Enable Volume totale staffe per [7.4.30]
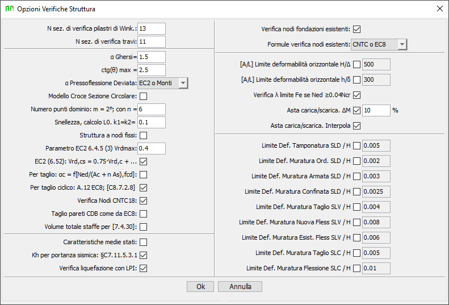The width and height of the screenshot is (449, 305). [144, 227]
